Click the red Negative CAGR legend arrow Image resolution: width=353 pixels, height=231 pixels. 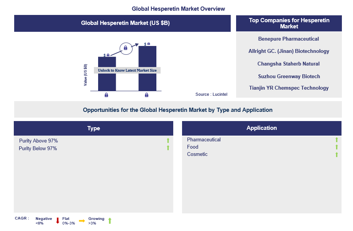pos(57,221)
